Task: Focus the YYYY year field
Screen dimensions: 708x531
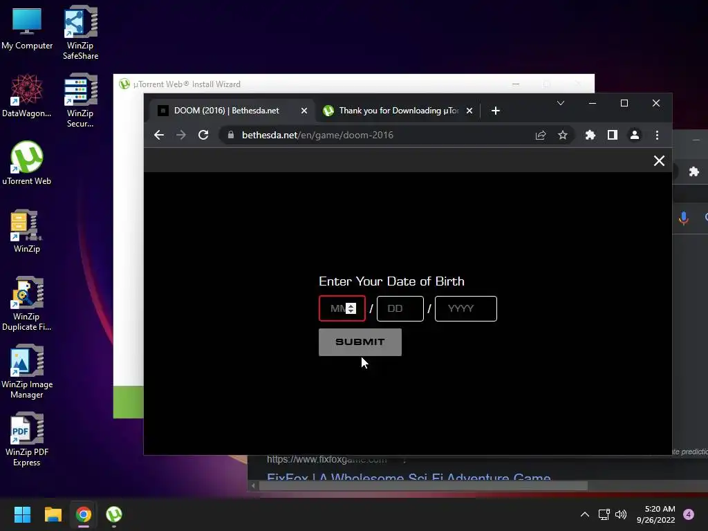Action: pos(465,308)
